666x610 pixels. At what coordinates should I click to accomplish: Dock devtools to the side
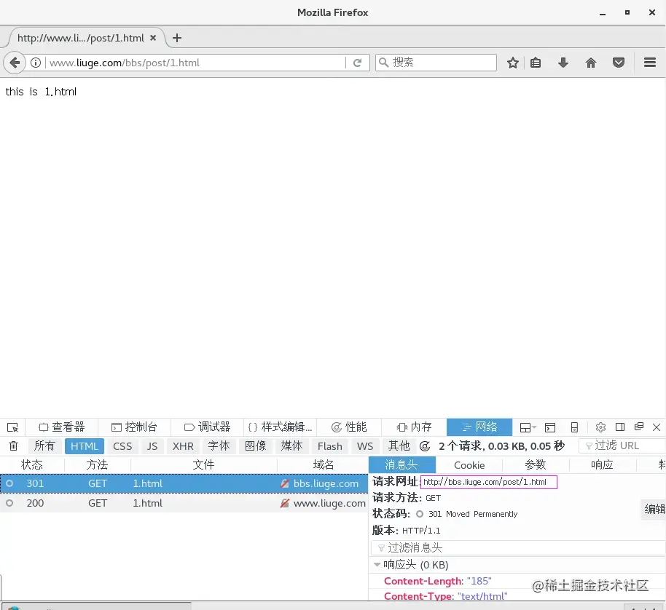[620, 427]
